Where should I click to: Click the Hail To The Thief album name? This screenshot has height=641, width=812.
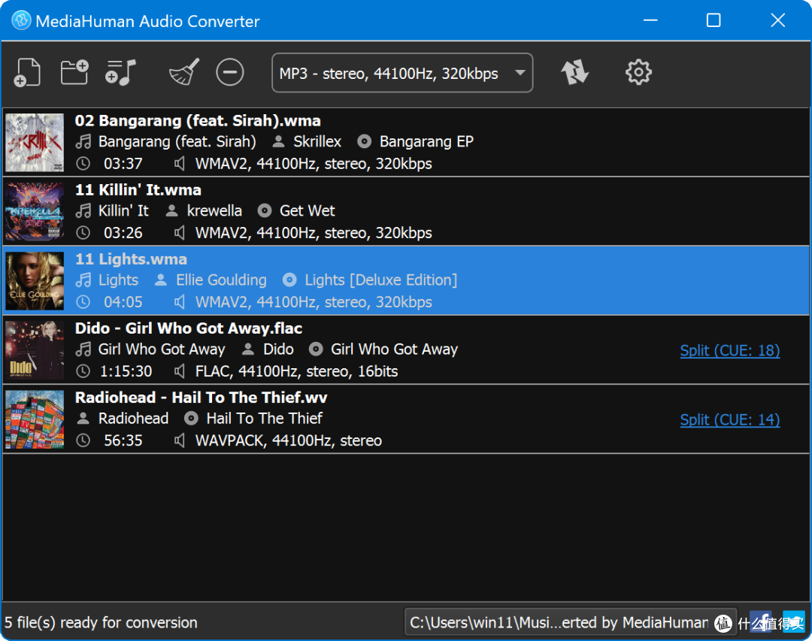click(x=264, y=419)
